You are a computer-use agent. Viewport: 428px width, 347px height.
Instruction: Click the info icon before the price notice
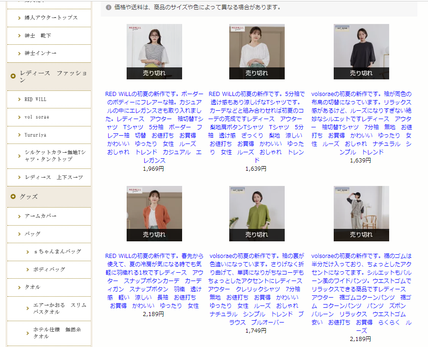click(x=109, y=7)
